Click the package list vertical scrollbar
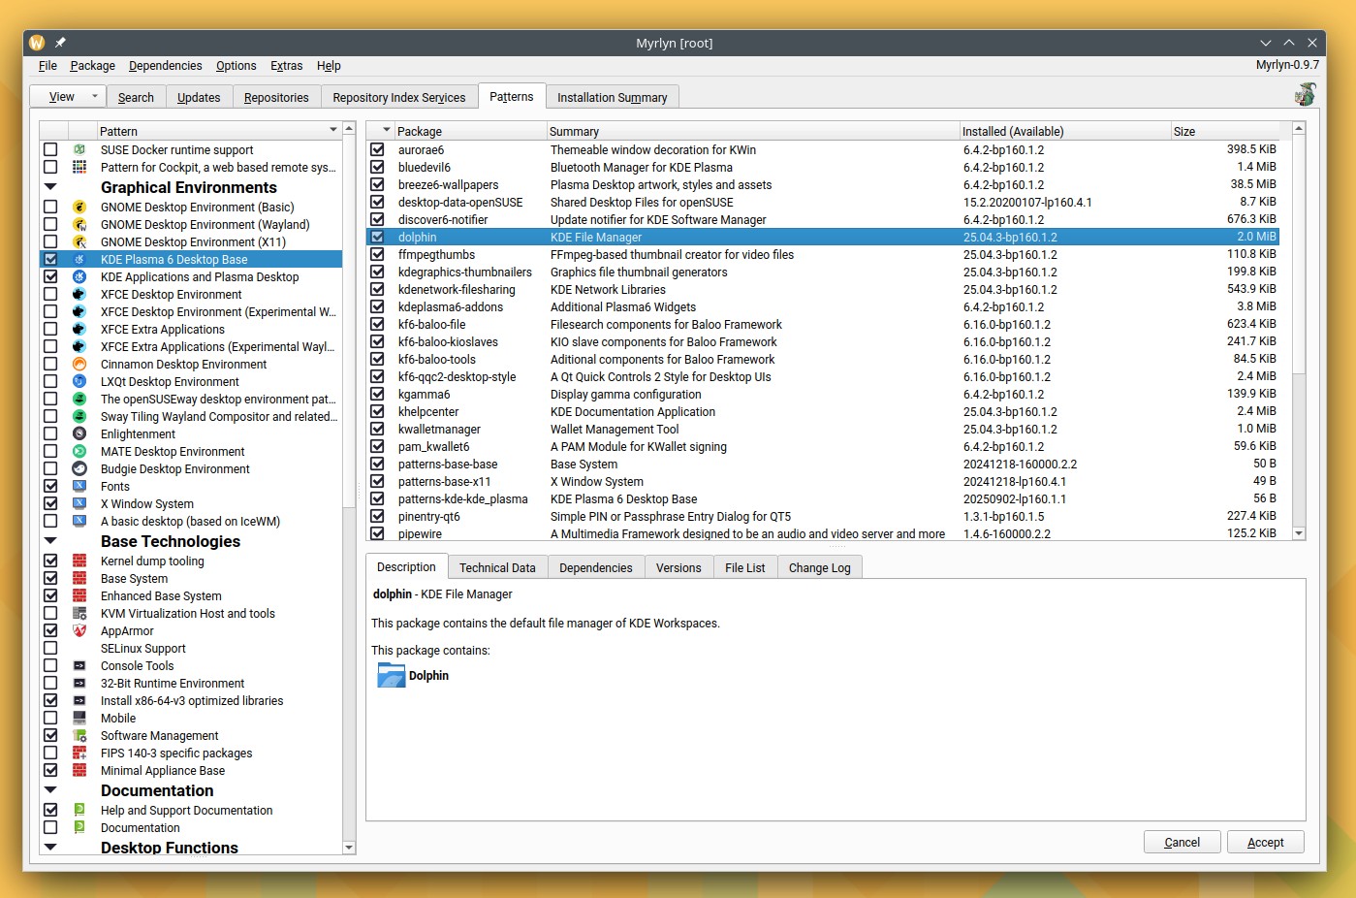Image resolution: width=1356 pixels, height=898 pixels. coord(1299,291)
